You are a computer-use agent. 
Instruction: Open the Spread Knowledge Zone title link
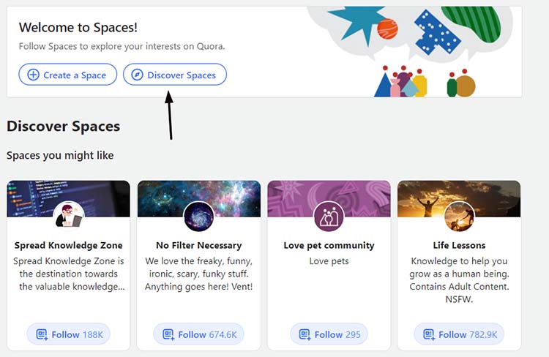click(69, 245)
